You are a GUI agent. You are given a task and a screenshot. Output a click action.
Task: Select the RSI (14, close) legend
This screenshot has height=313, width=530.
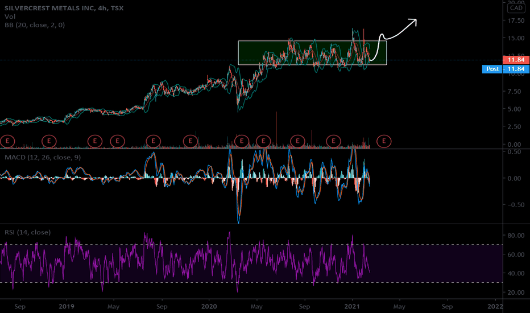[28, 232]
